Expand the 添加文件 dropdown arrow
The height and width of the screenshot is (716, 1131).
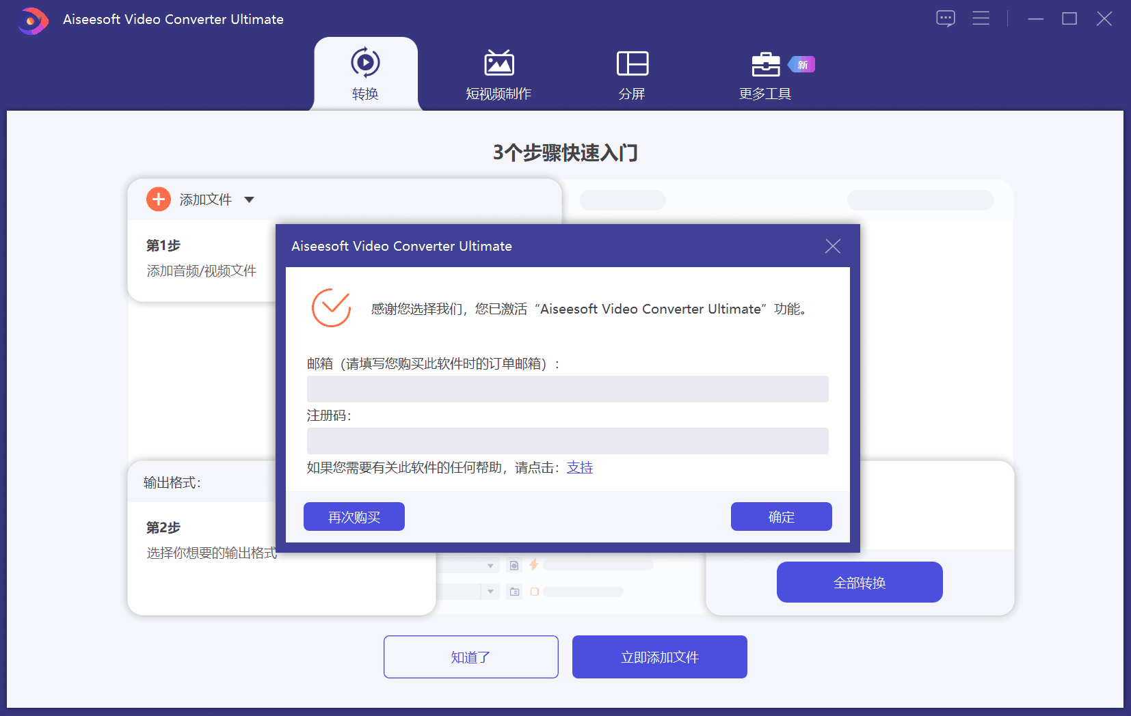[x=250, y=199]
